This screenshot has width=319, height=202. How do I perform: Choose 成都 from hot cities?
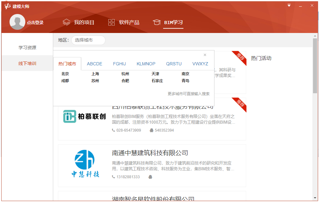click(65, 81)
